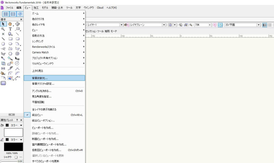This screenshot has width=274, height=163.
Task: Choose 背景放射光... from the View menu
Action: (54, 78)
